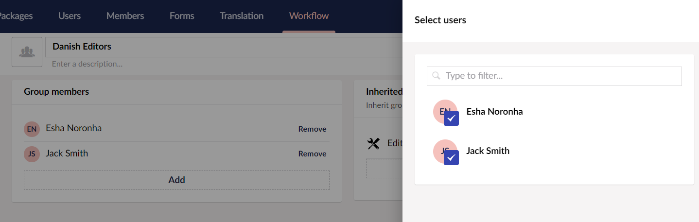Click the Danish Editors name field
Screen dimensions: 699x222
tap(224, 47)
